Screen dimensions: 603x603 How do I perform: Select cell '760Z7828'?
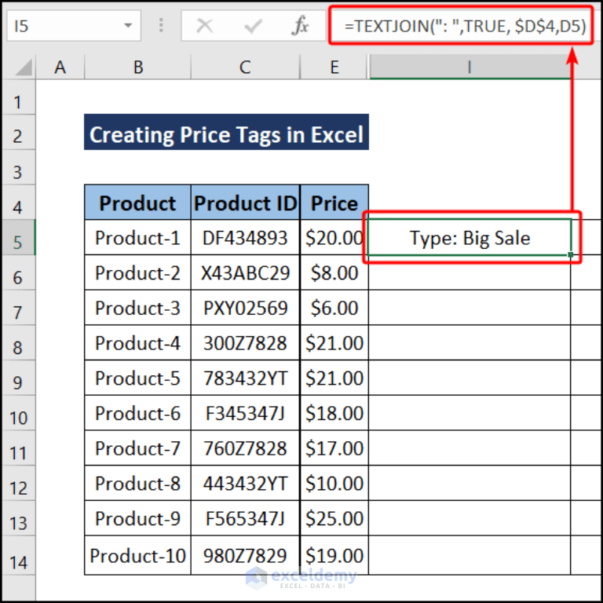click(245, 448)
